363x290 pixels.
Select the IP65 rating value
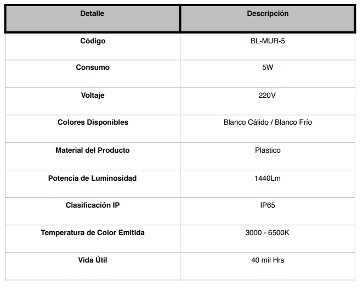click(x=268, y=205)
